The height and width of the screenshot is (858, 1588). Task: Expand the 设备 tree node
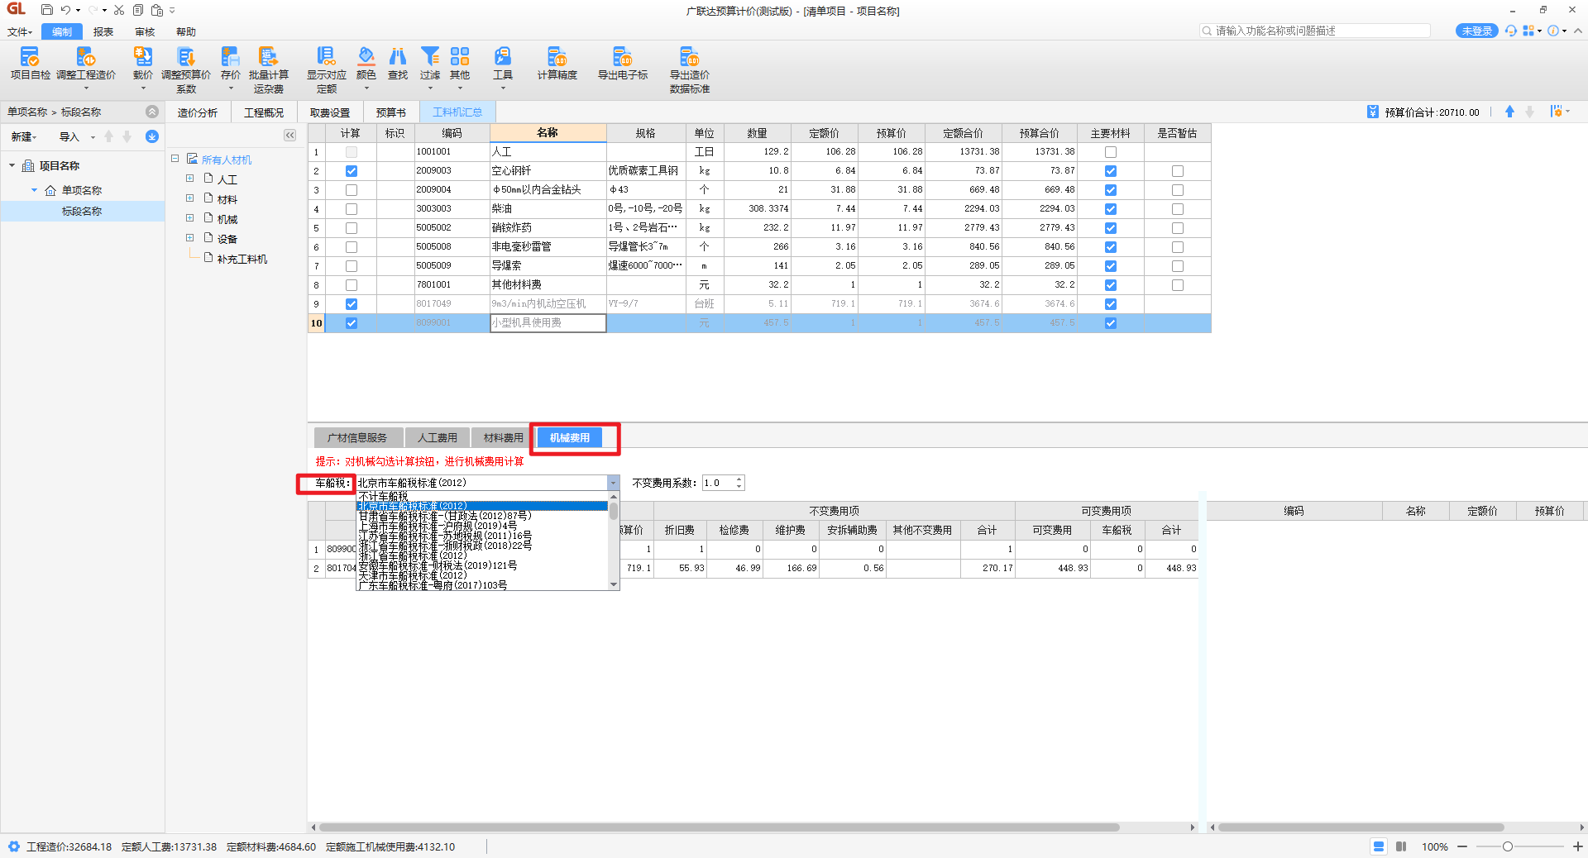pyautogui.click(x=189, y=238)
